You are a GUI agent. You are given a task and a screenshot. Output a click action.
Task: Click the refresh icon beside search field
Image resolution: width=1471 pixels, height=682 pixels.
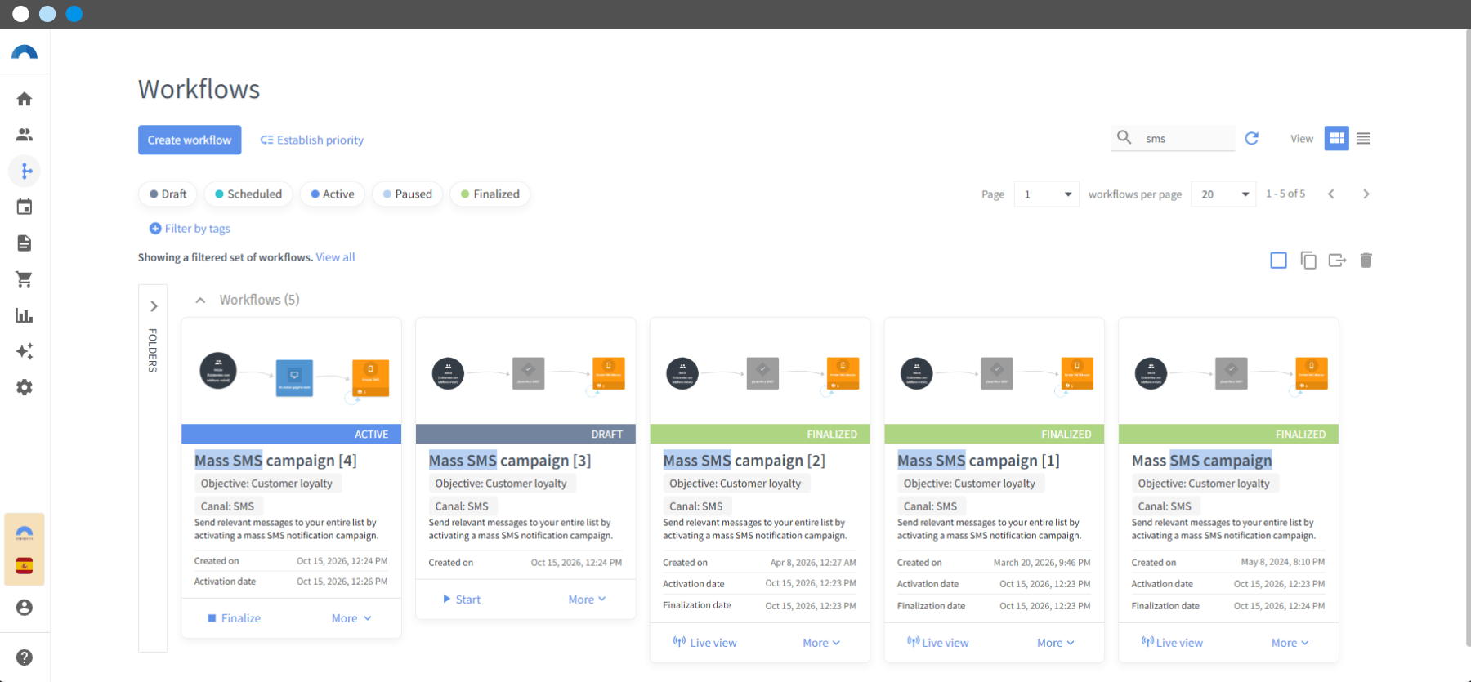pos(1251,139)
